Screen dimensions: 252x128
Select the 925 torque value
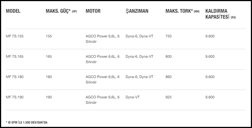click(x=168, y=97)
